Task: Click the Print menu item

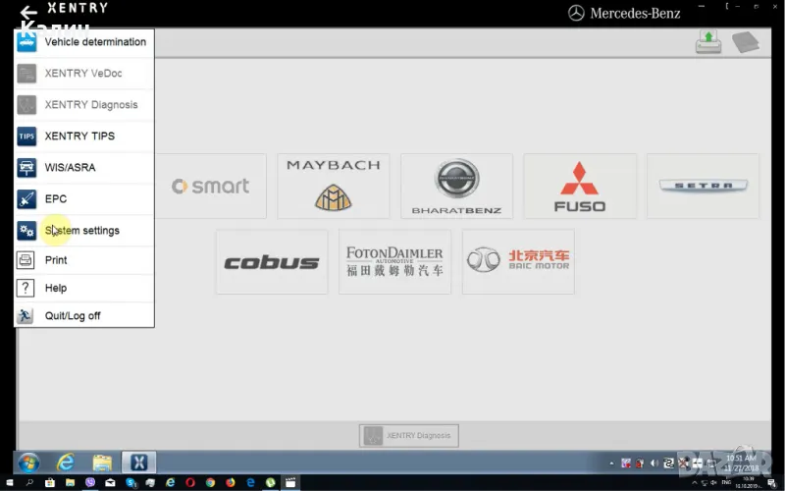Action: 56,260
